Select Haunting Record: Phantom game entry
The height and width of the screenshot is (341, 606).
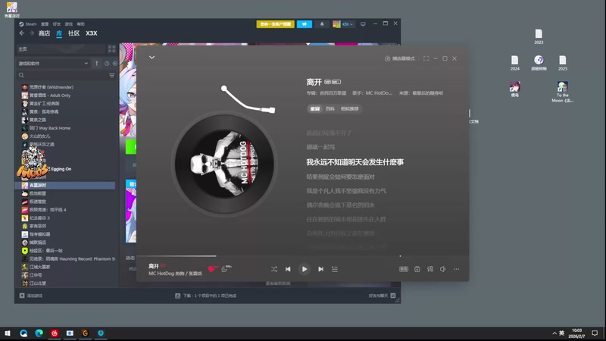68,258
